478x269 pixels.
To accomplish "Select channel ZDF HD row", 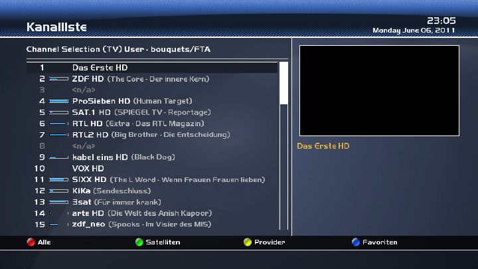I will point(152,79).
